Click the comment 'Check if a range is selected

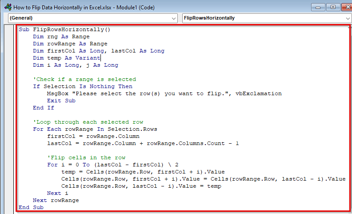[x=84, y=79]
